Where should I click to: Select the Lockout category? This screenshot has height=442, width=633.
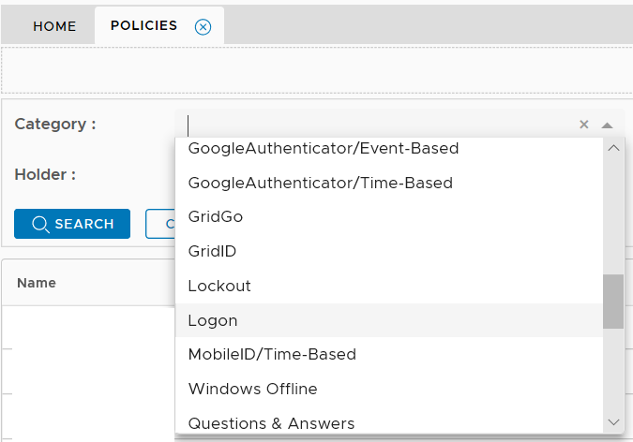pyautogui.click(x=219, y=286)
